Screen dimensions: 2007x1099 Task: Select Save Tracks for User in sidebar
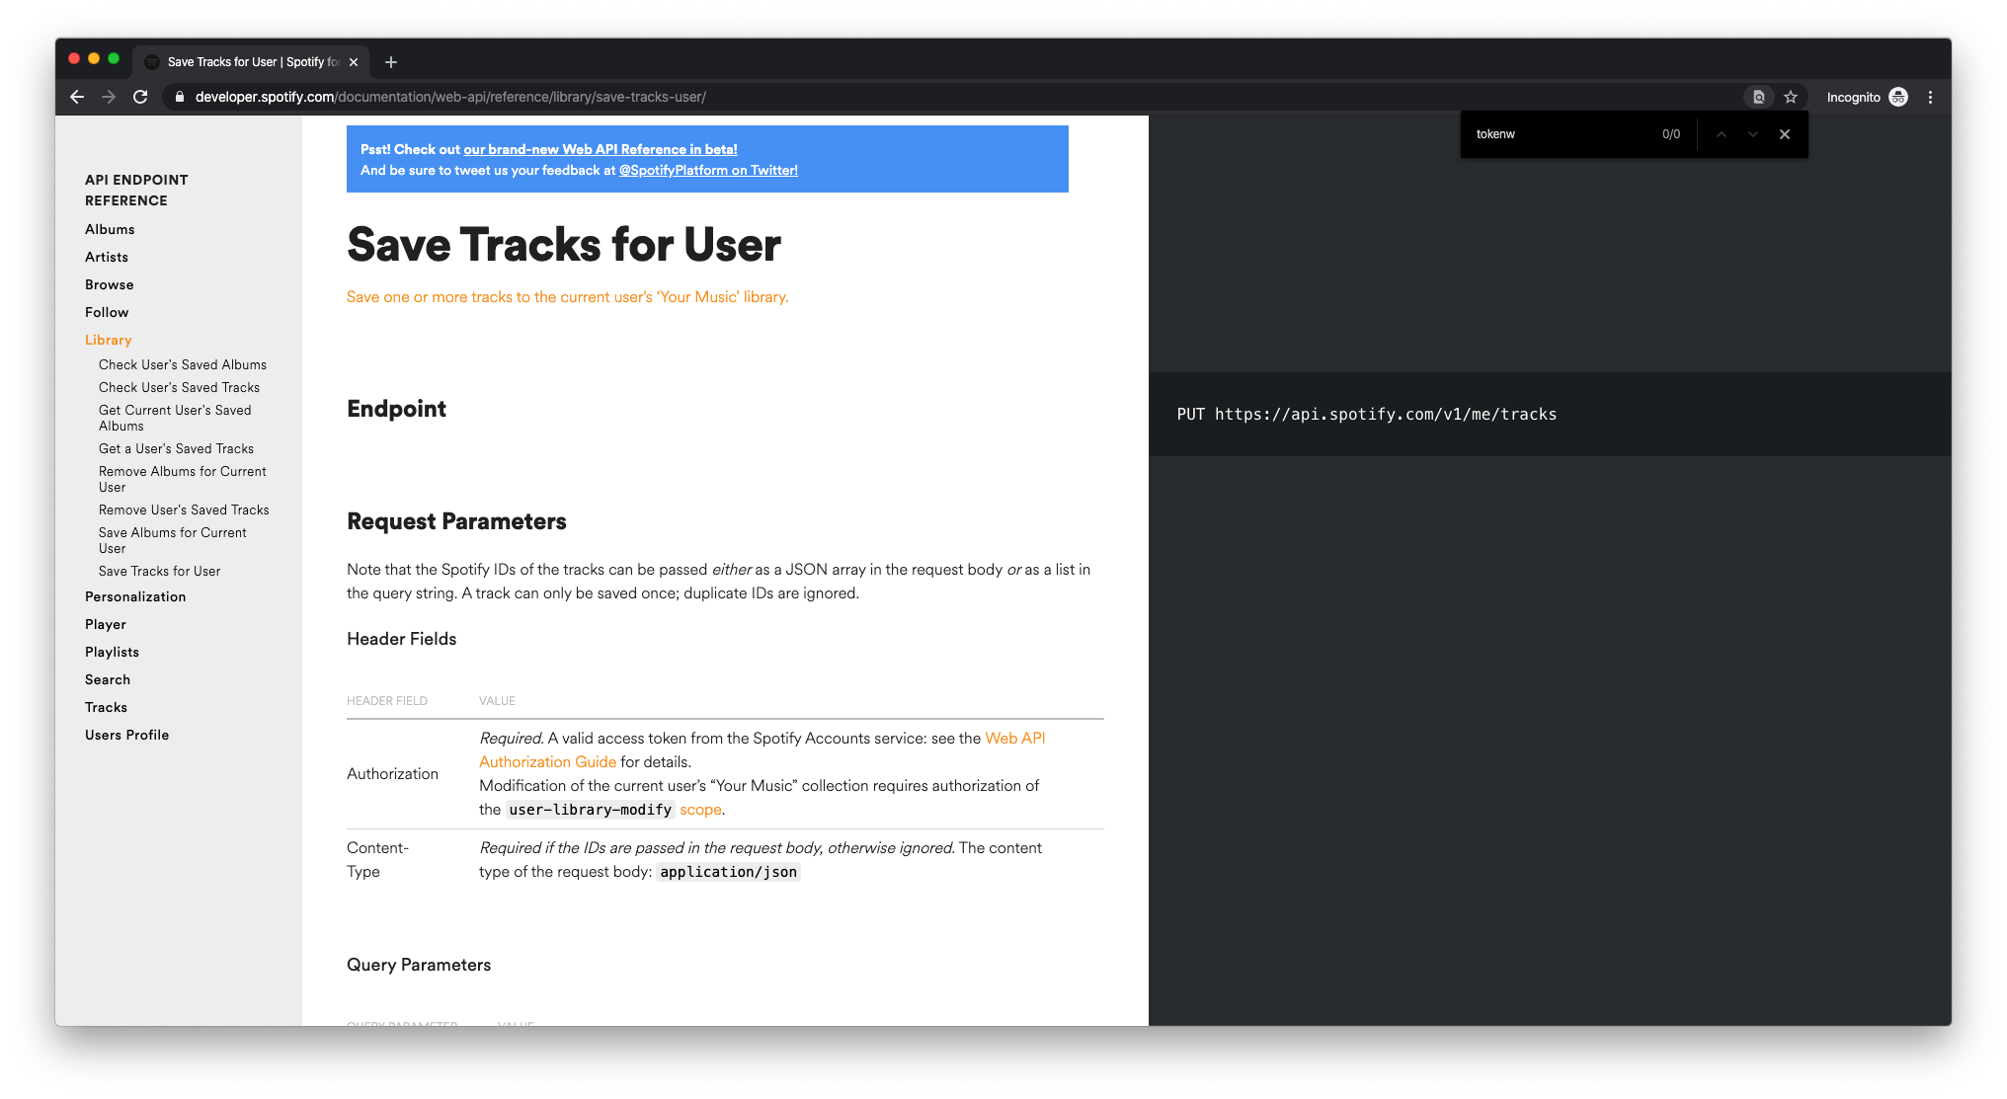pyautogui.click(x=160, y=571)
